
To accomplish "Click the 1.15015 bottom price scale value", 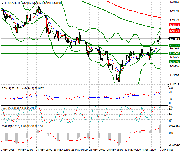I will [x=173, y=84].
